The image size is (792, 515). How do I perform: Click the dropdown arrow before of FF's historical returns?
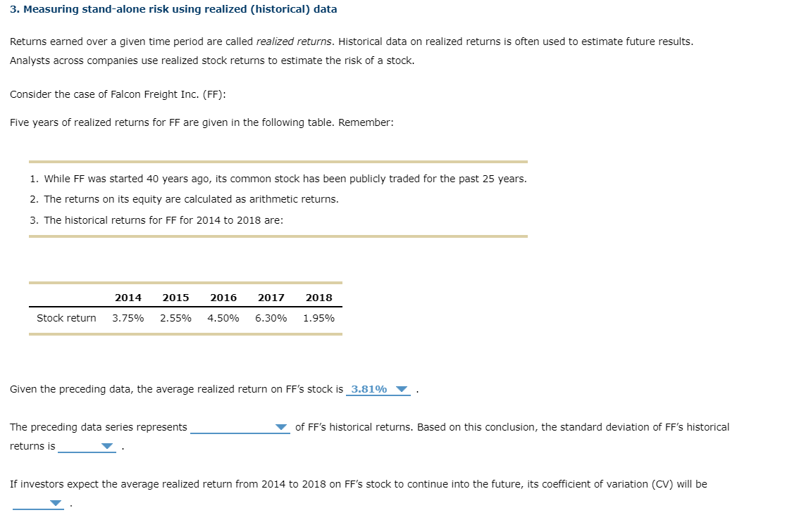point(281,427)
